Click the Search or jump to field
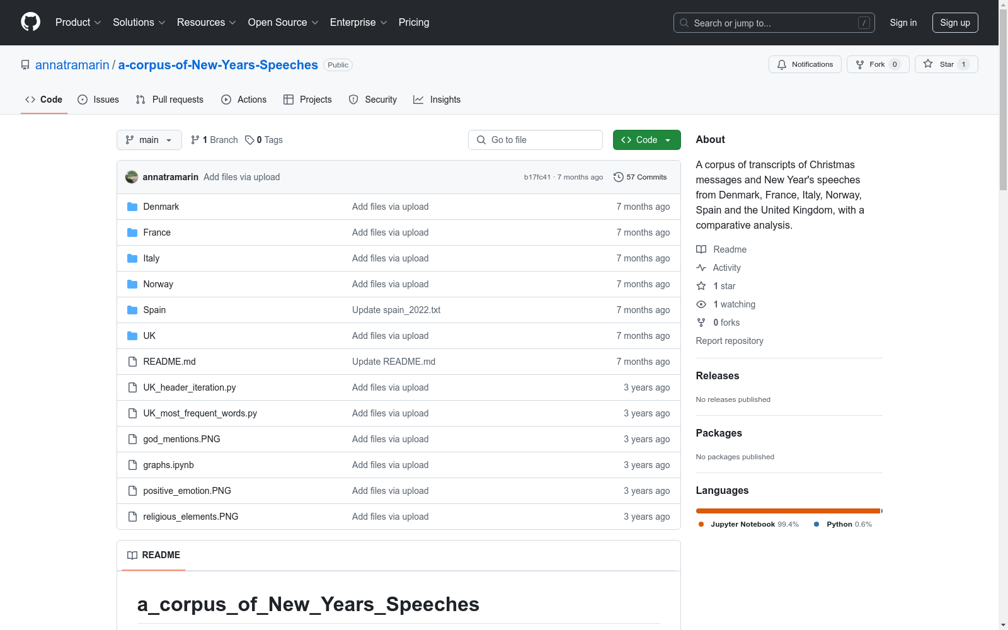 [774, 23]
